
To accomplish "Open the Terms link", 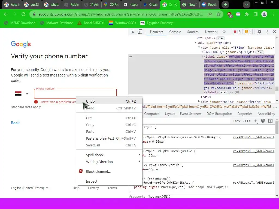I will click(112, 188).
